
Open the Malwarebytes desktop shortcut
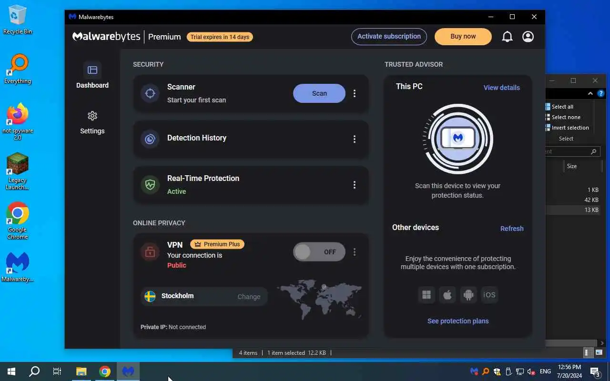point(18,267)
